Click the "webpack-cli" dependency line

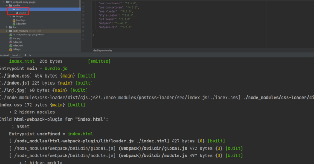pos(115,27)
